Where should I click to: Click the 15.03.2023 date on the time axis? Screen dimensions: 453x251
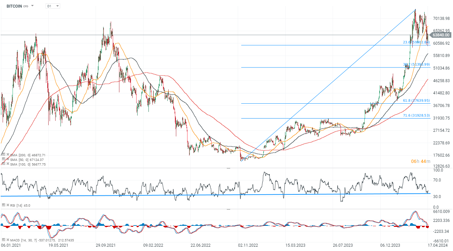click(295, 245)
